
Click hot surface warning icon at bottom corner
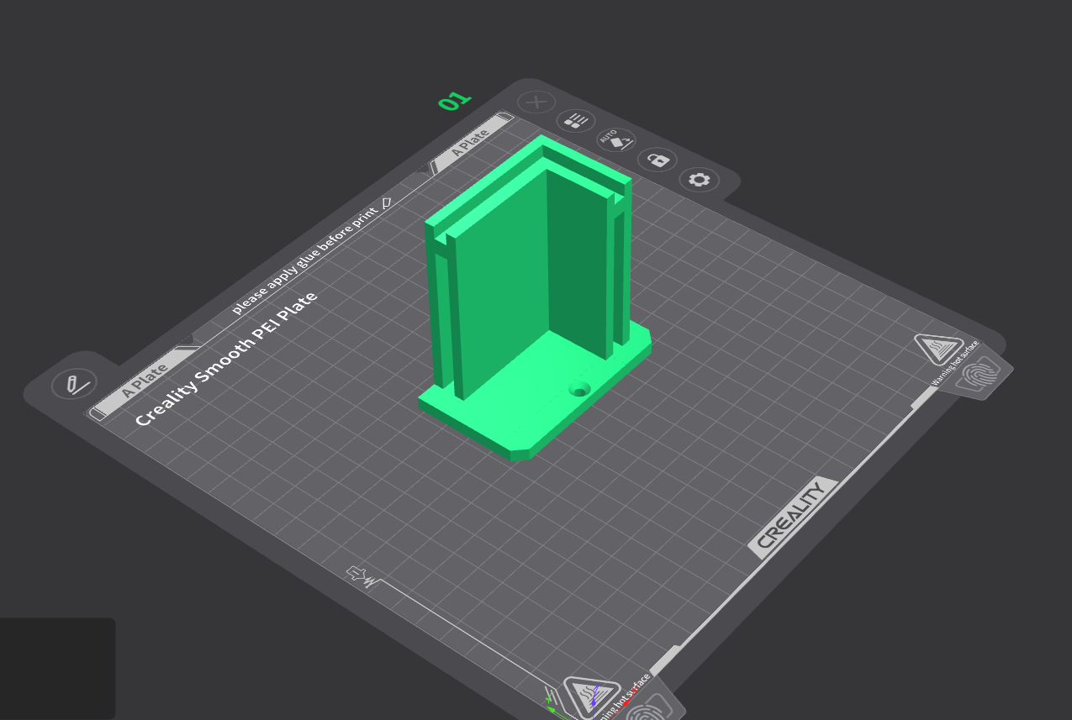[591, 694]
